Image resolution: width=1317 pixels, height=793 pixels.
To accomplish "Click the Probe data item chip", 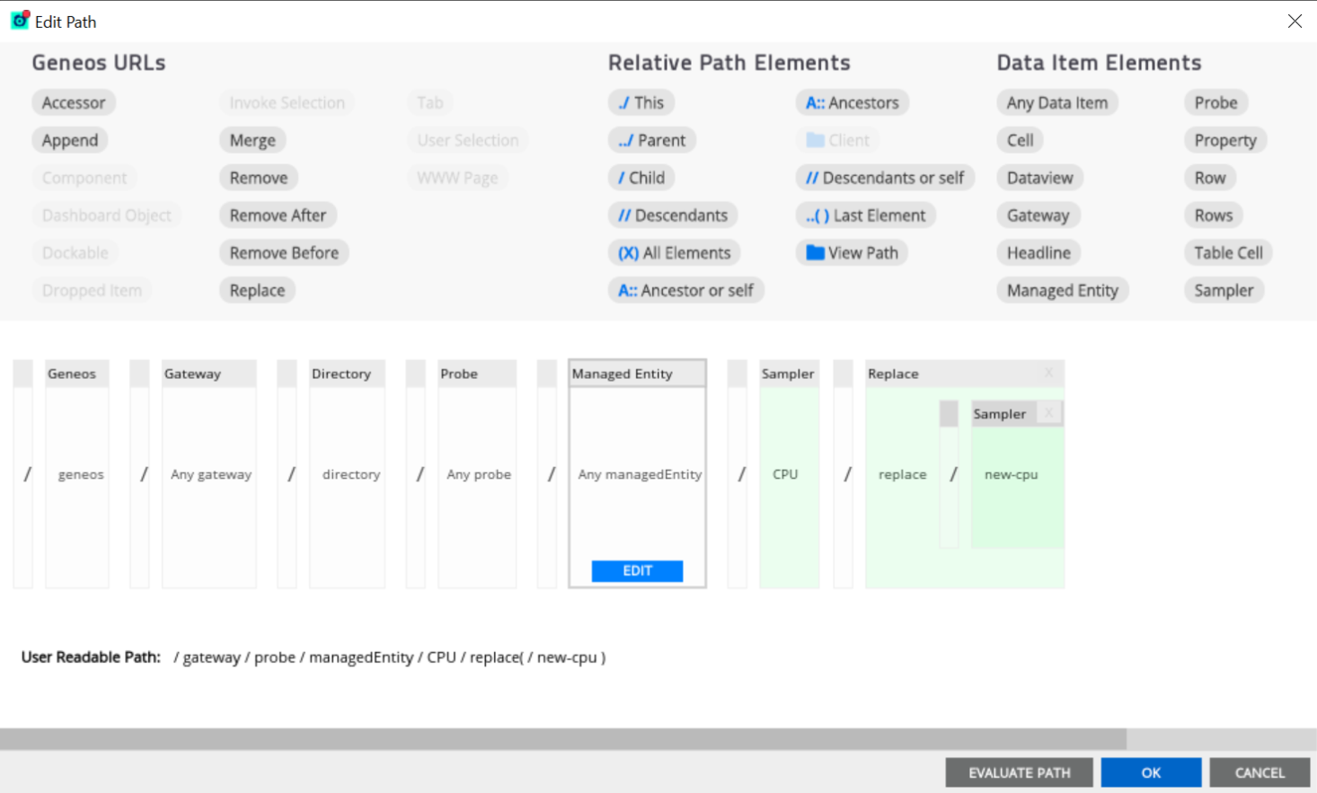I will pos(1216,102).
